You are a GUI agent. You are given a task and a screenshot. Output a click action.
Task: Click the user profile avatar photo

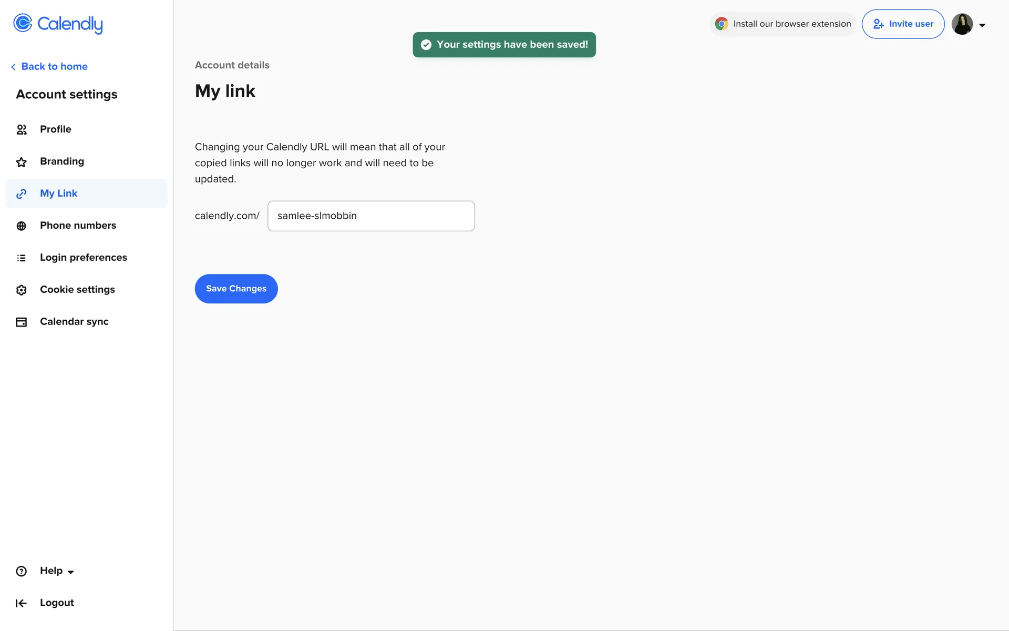click(962, 24)
